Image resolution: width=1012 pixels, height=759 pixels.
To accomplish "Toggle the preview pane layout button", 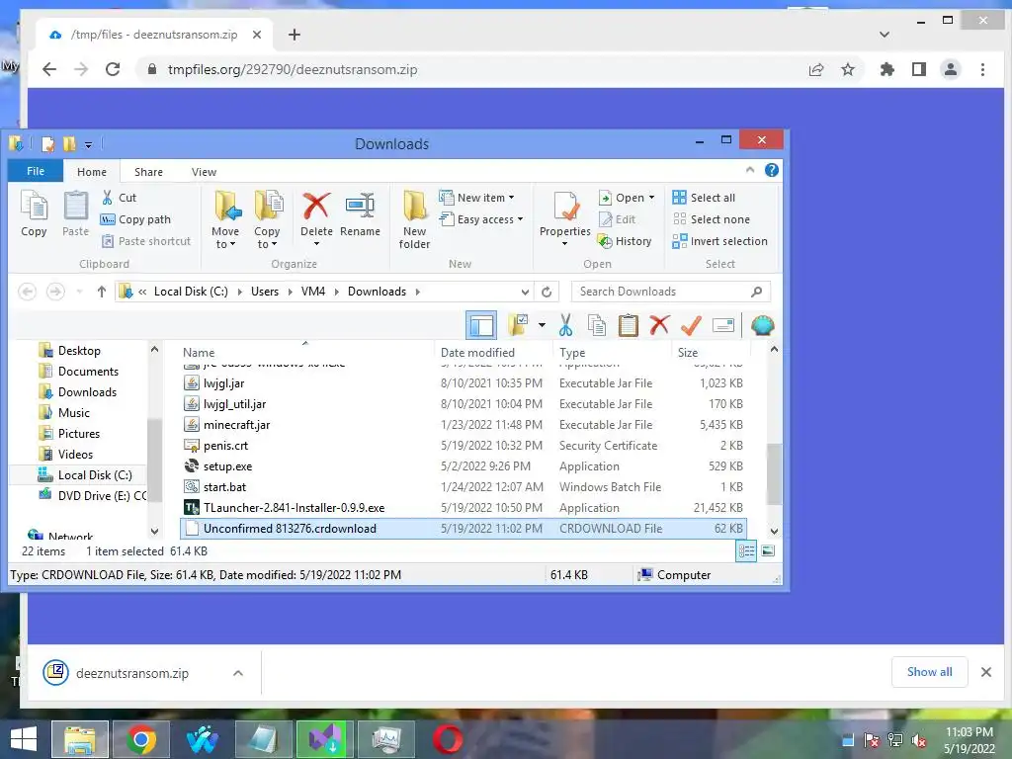I will pos(481,325).
